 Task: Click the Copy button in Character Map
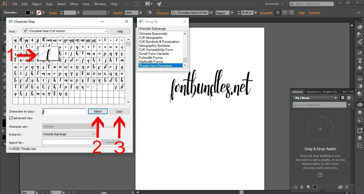(119, 111)
